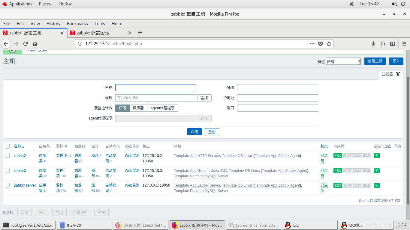Click the 导入 button
The image size is (410, 230).
396,61
